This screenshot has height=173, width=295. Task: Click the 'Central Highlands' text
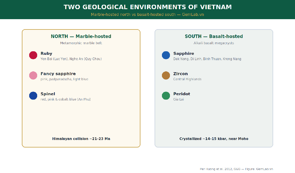(x=187, y=79)
